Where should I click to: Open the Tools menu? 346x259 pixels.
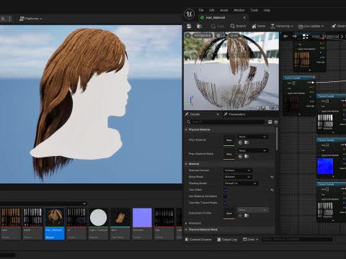pos(254,10)
